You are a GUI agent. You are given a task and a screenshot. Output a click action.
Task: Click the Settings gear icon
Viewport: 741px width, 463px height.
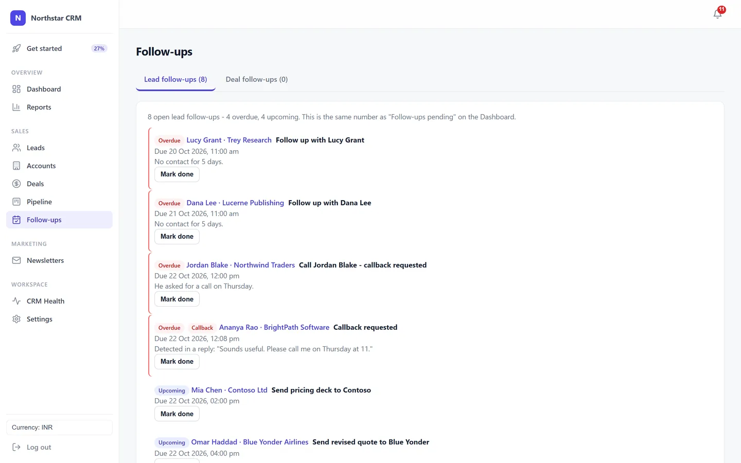pos(16,319)
